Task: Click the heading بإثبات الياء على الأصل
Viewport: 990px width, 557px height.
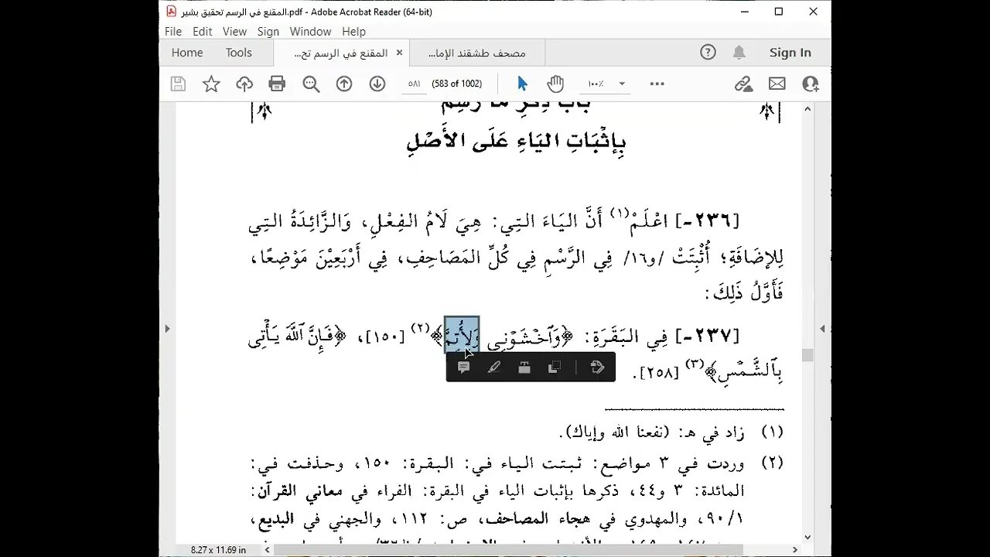Action: 516,141
